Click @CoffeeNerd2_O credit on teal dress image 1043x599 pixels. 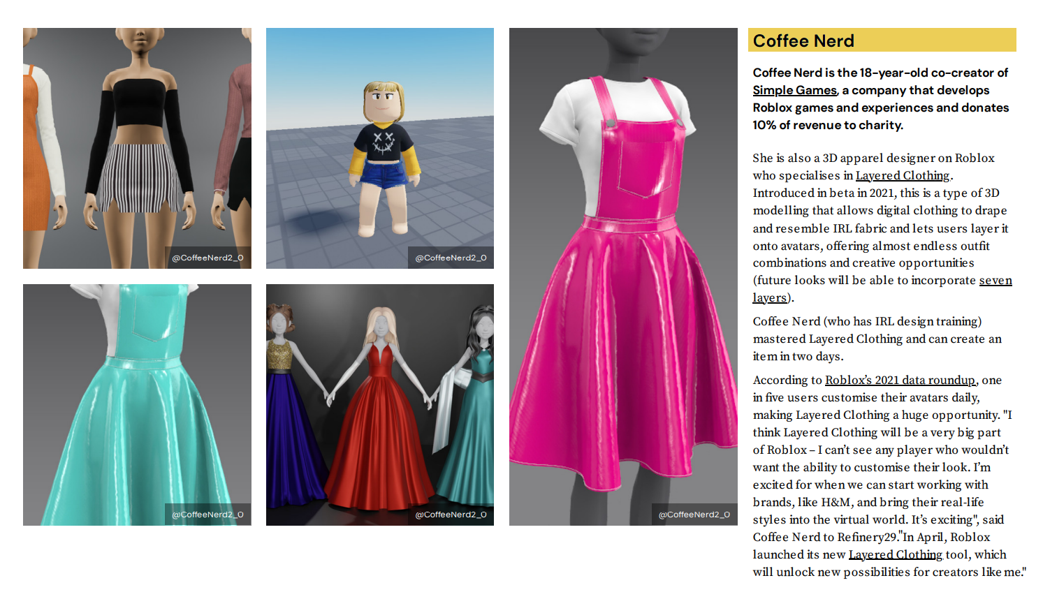208,515
